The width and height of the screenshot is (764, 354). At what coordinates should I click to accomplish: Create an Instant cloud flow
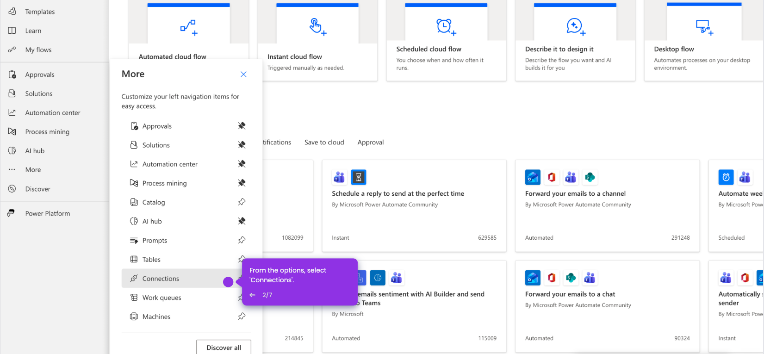click(x=317, y=41)
